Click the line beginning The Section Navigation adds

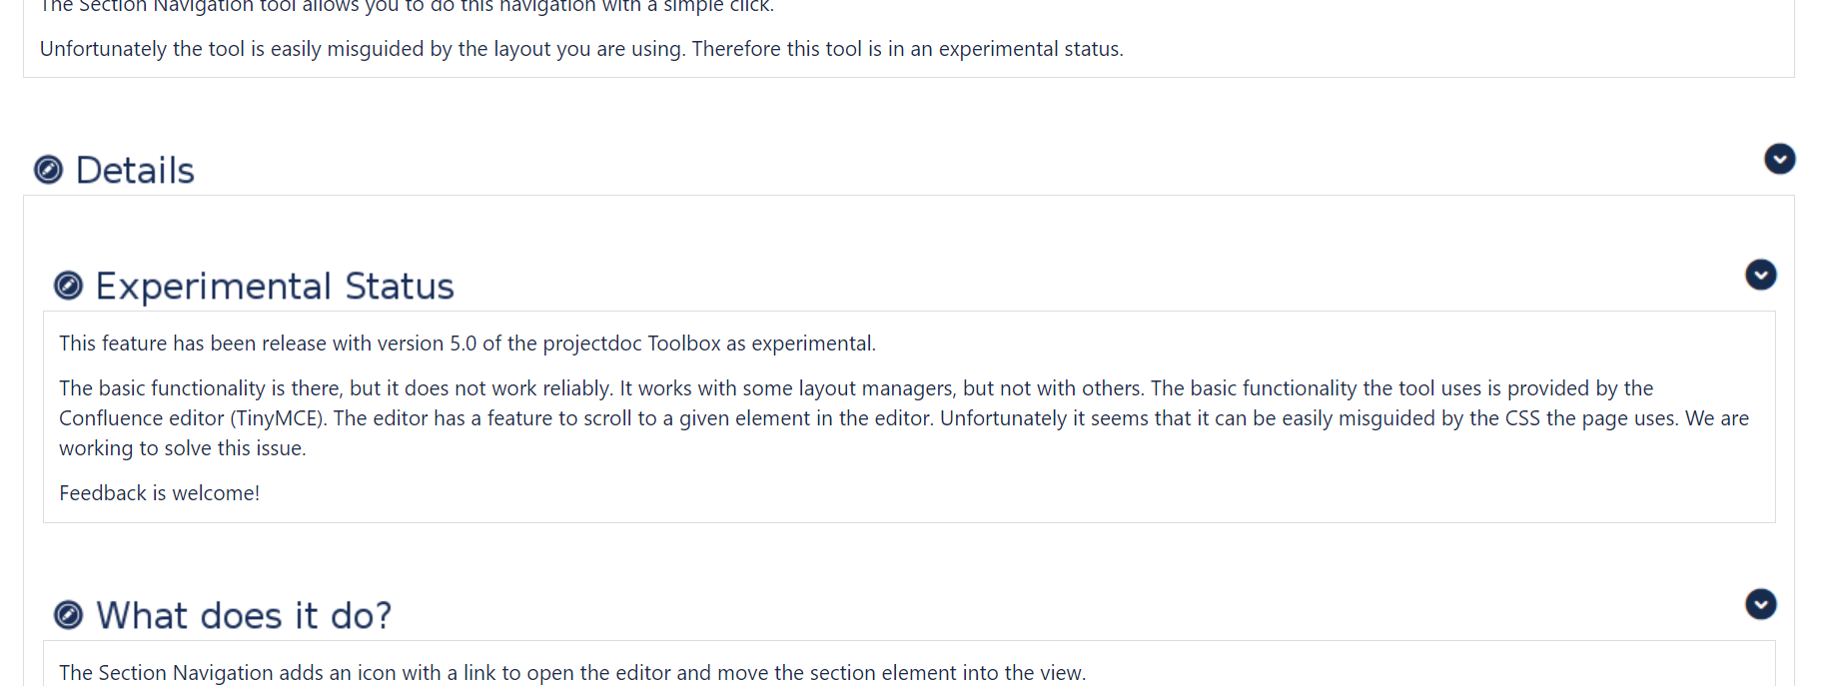(571, 673)
